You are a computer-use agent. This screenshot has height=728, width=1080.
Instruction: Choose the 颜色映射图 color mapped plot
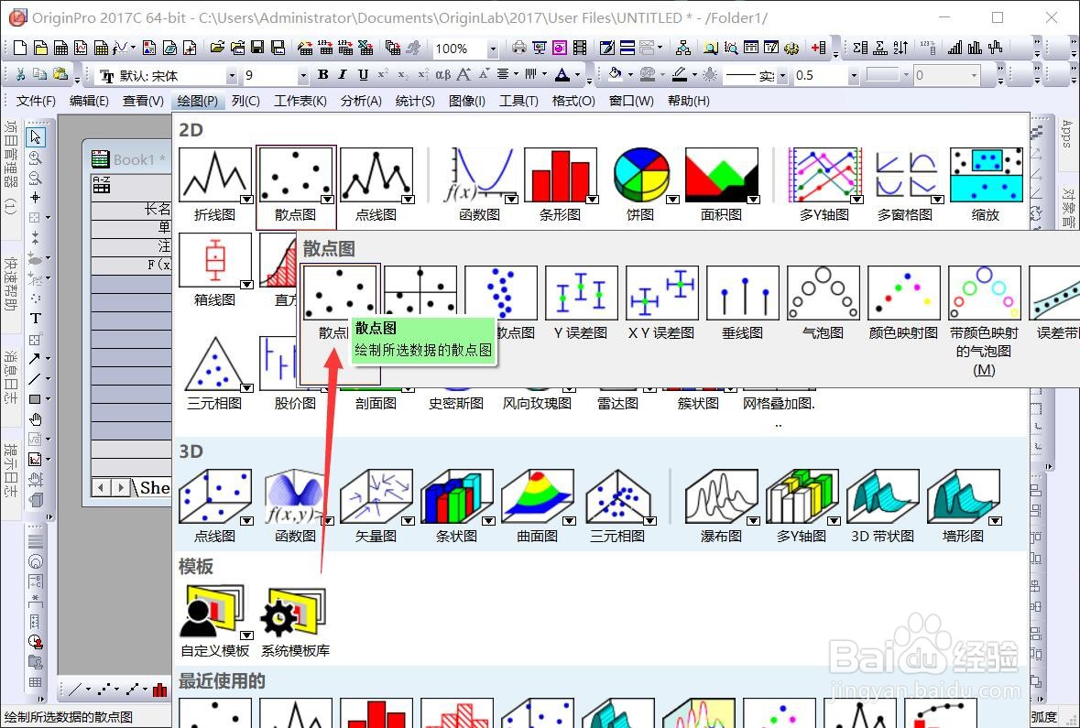[903, 293]
